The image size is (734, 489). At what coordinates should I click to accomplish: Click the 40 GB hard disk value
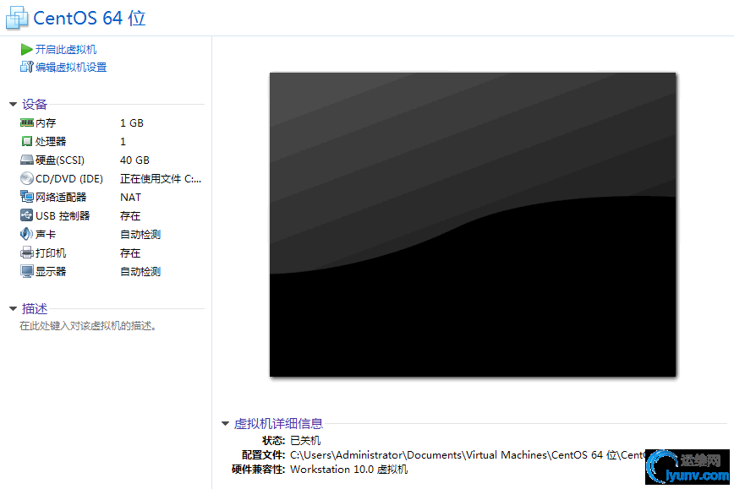(x=134, y=160)
